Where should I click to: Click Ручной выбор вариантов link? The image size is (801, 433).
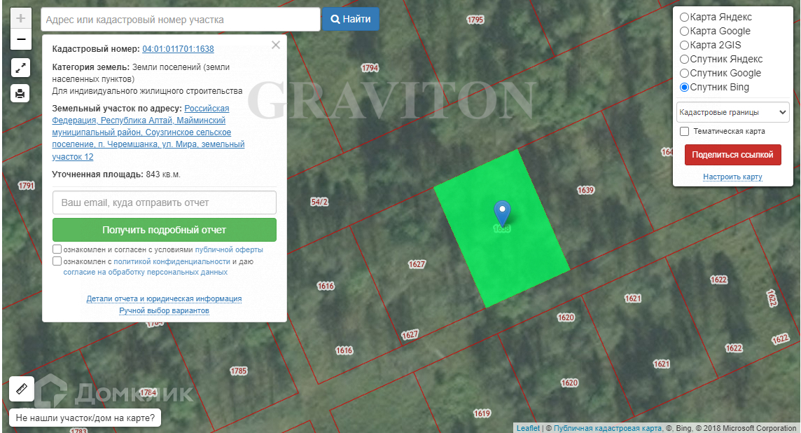tap(164, 311)
